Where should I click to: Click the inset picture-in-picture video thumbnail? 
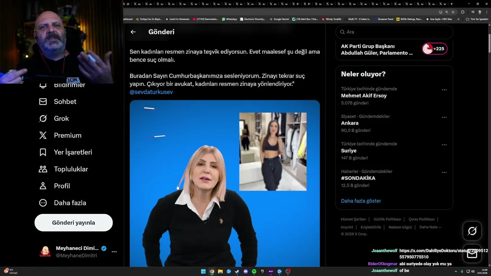(273, 152)
